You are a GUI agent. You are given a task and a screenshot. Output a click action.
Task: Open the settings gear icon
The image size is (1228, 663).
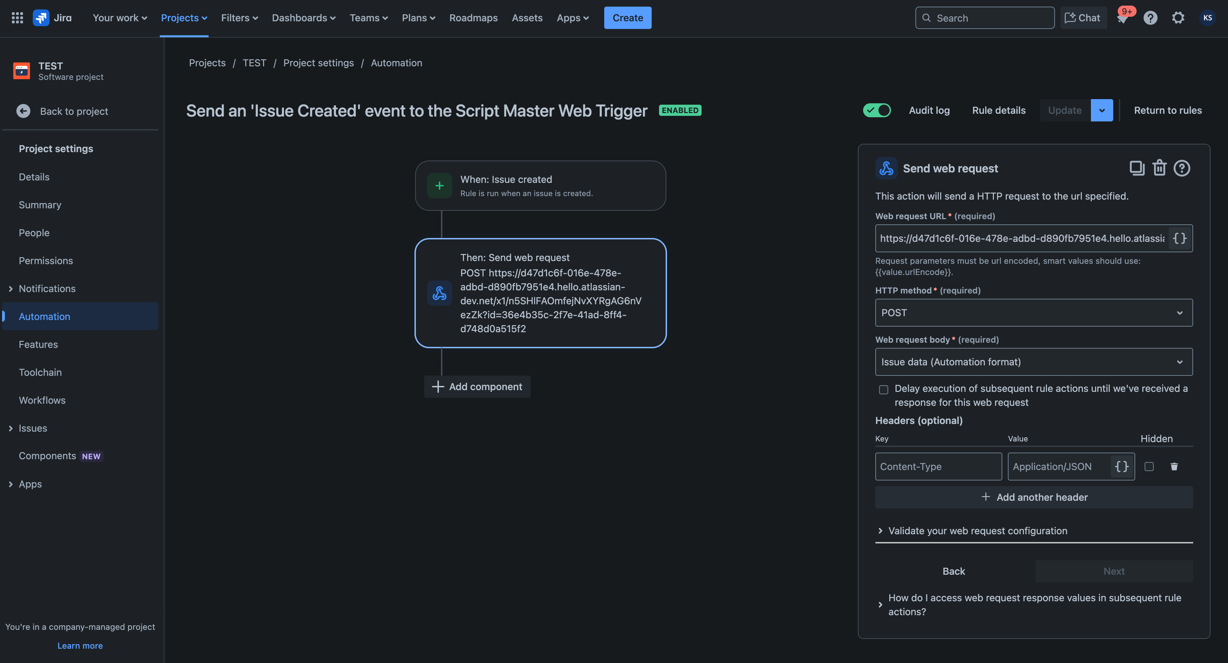[1178, 18]
